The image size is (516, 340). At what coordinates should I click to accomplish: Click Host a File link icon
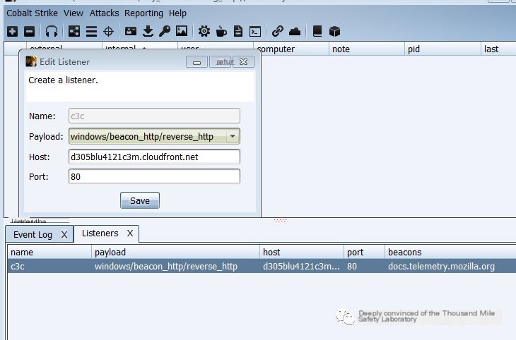pos(277,32)
